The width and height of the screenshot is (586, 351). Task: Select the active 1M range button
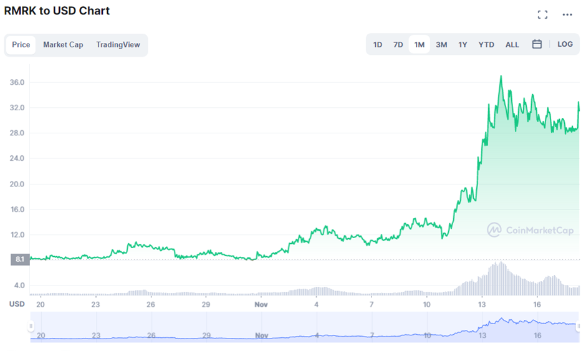point(420,44)
